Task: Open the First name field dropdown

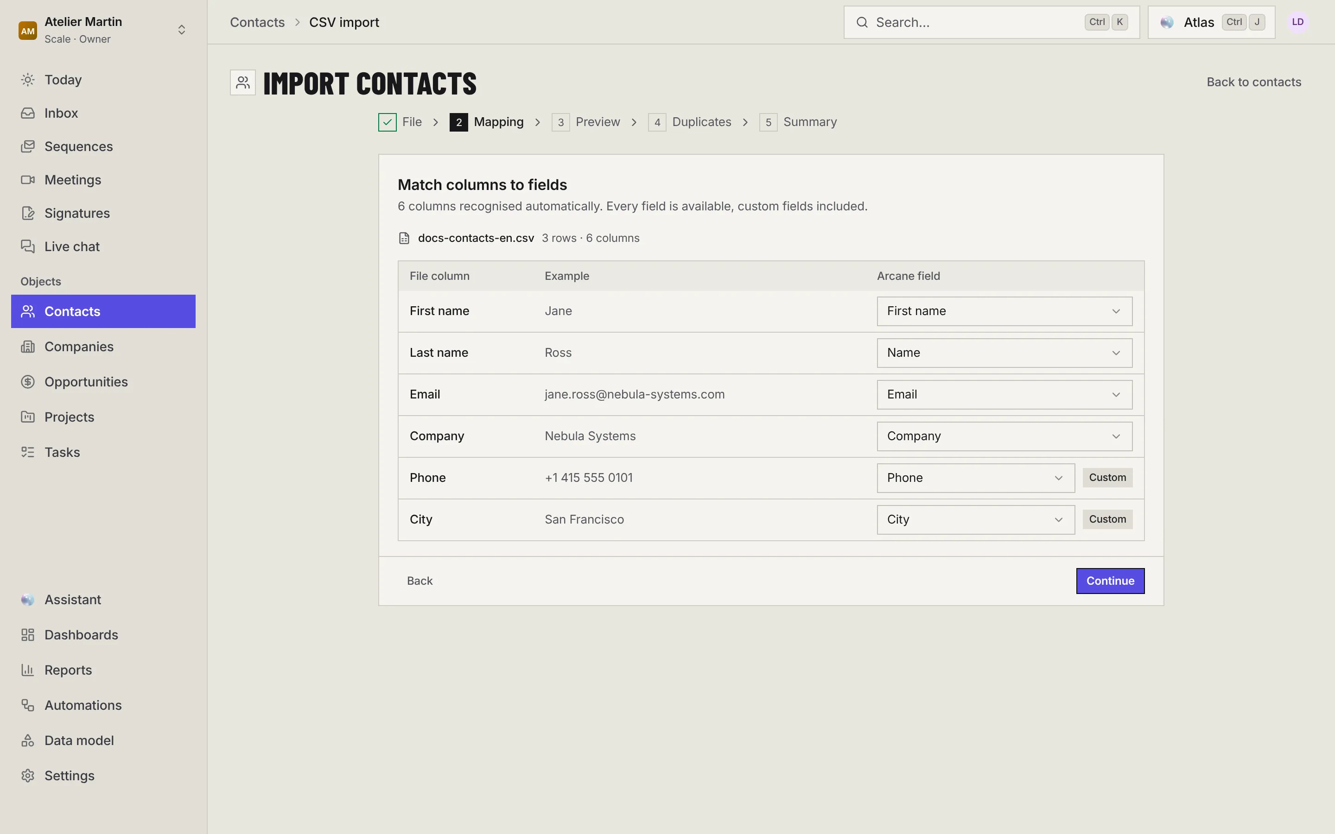Action: (1004, 311)
